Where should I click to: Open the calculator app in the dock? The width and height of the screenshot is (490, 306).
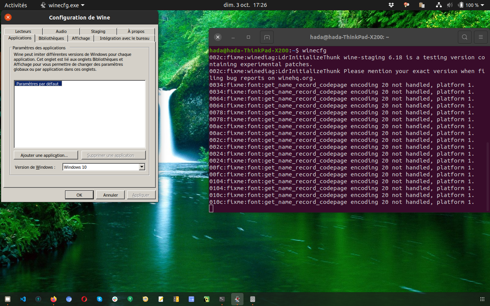pos(176,299)
